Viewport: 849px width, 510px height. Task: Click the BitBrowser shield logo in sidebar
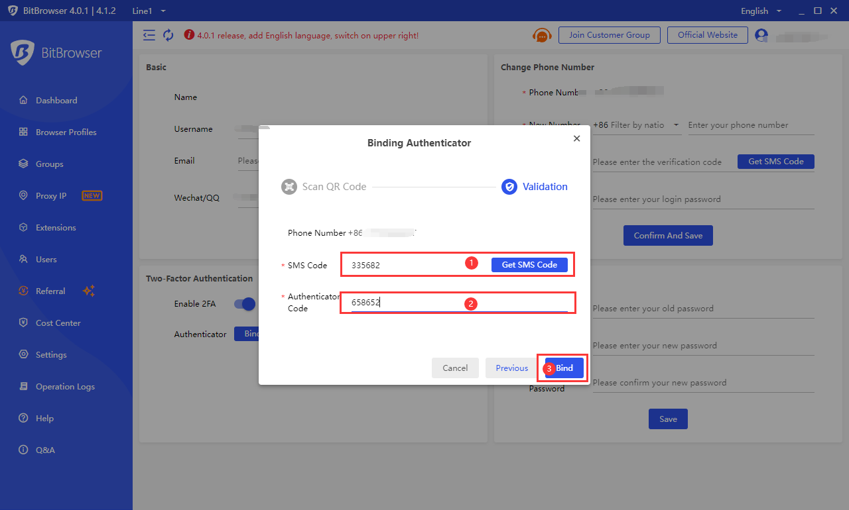click(22, 53)
